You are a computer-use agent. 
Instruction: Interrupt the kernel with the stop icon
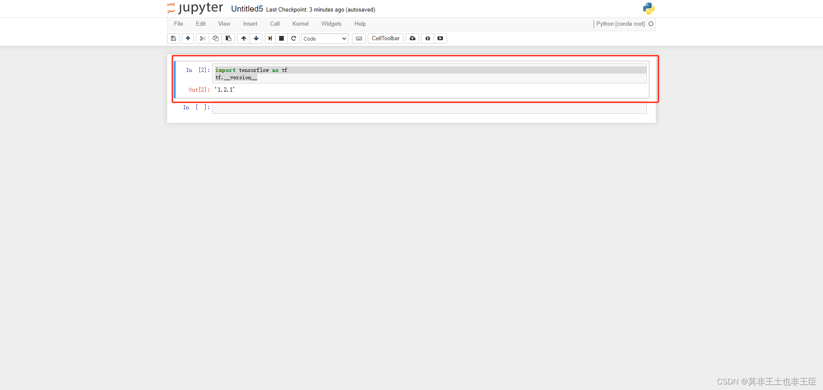(x=282, y=39)
